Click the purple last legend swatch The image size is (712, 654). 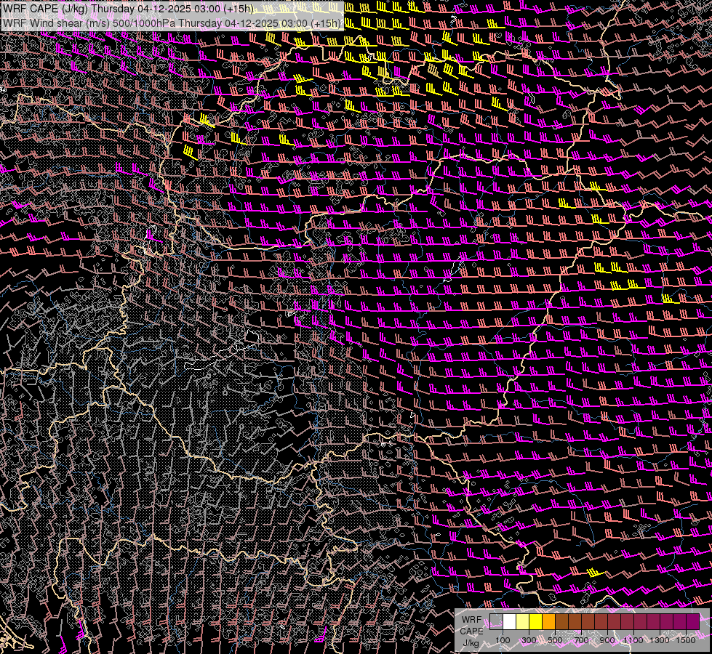coord(693,621)
